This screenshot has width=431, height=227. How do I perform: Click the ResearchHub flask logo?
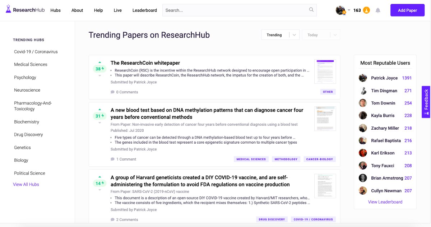click(x=9, y=9)
